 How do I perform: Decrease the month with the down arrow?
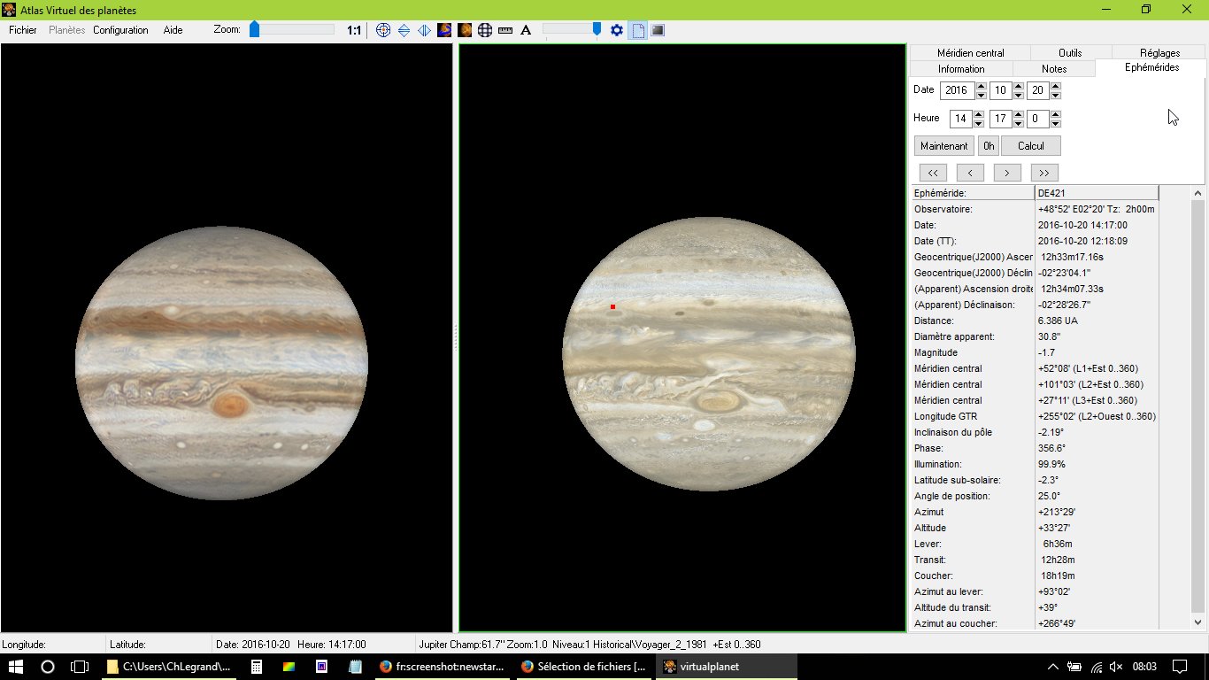(x=1019, y=95)
